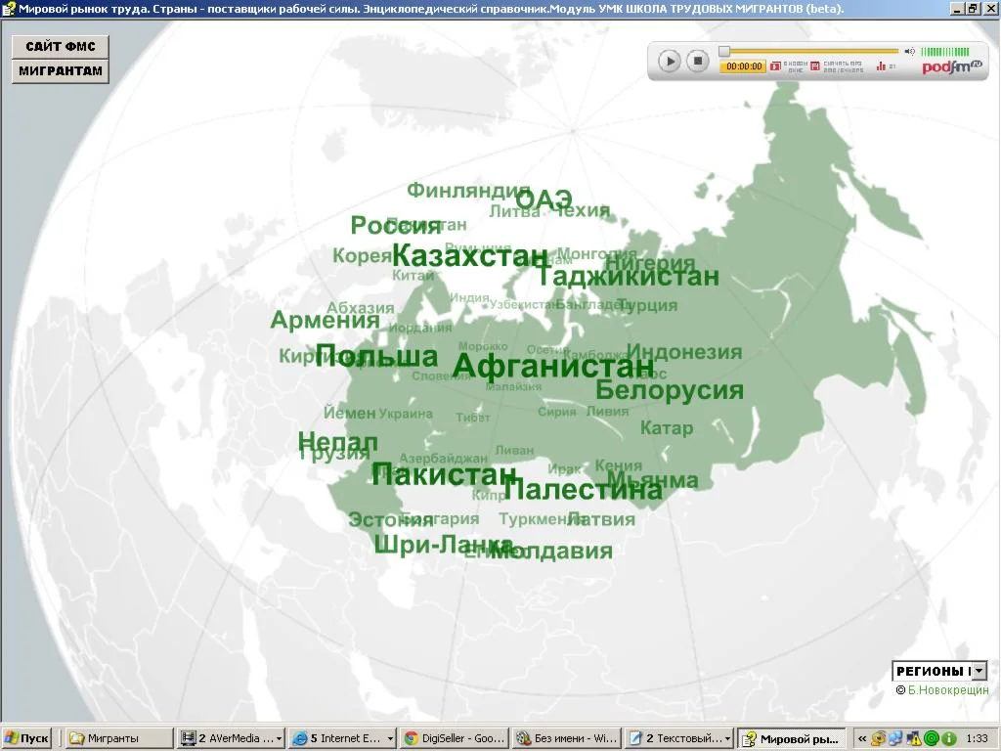Viewport: 1001px width, 751px height.
Task: Click the 00:00:00 time display
Action: point(743,66)
